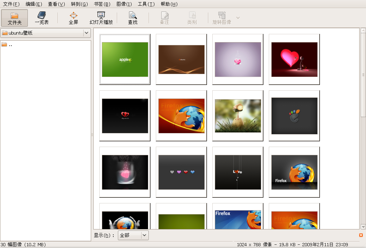Close the filter bar with the orange X
The image size is (366, 248).
[x=361, y=235]
